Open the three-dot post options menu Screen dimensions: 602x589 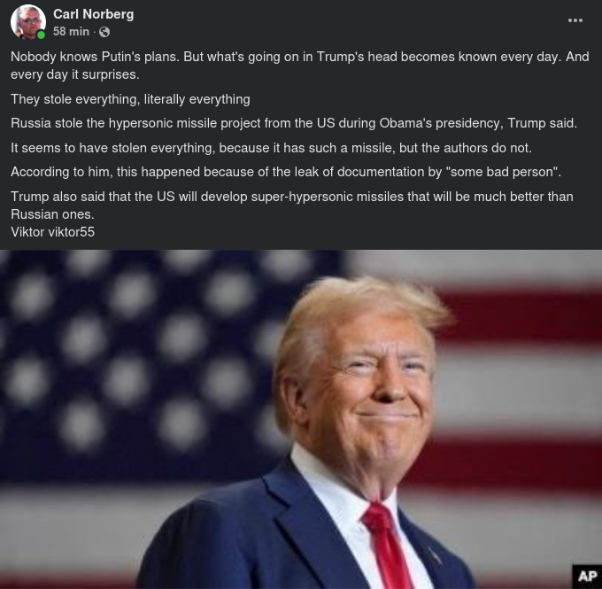click(x=575, y=20)
